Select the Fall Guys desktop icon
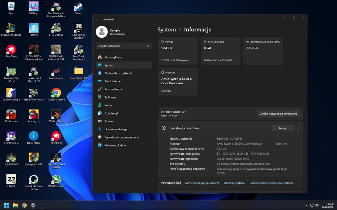The height and width of the screenshot is (210, 337). (x=33, y=8)
